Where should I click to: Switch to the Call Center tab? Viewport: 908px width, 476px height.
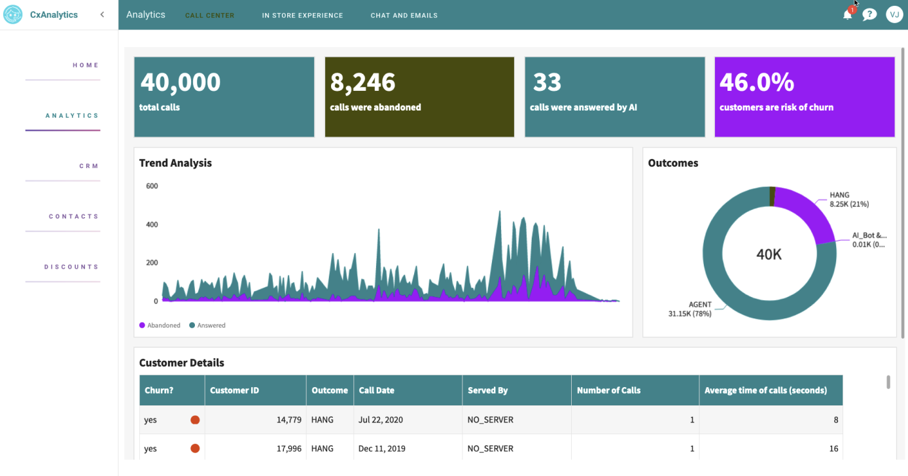pos(209,15)
